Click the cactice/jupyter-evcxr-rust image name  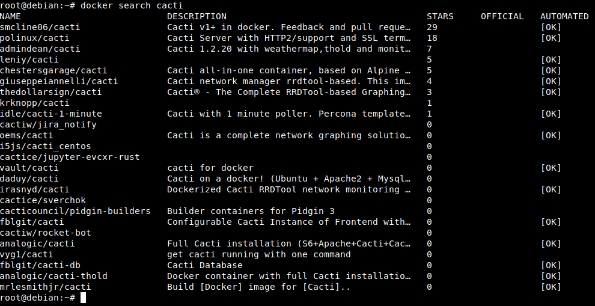(x=70, y=157)
